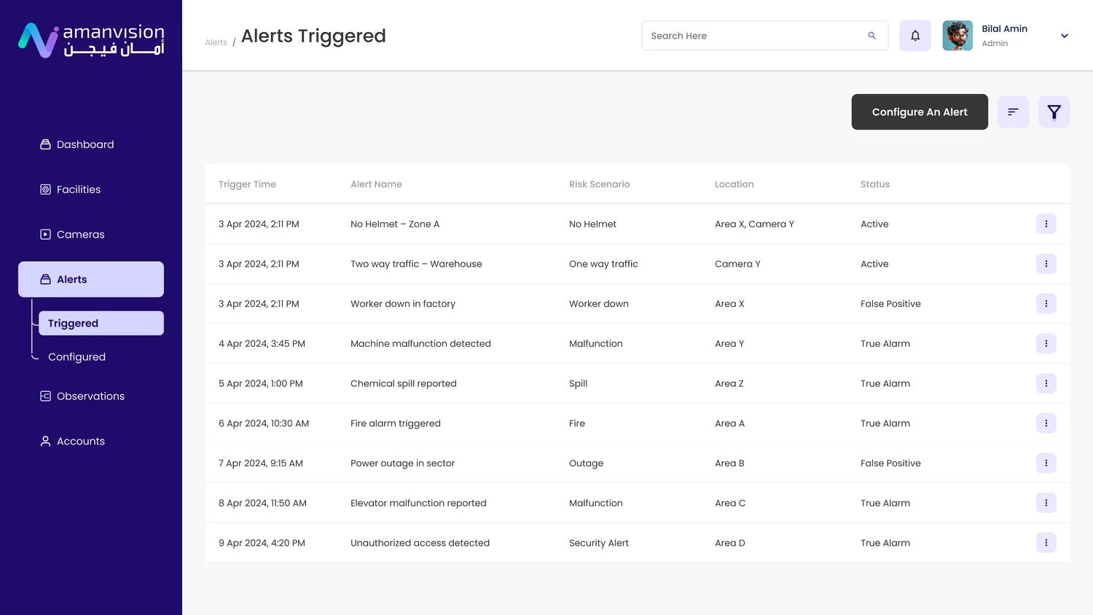Click Active status for No Helmet row
The image size is (1093, 615).
pos(874,224)
